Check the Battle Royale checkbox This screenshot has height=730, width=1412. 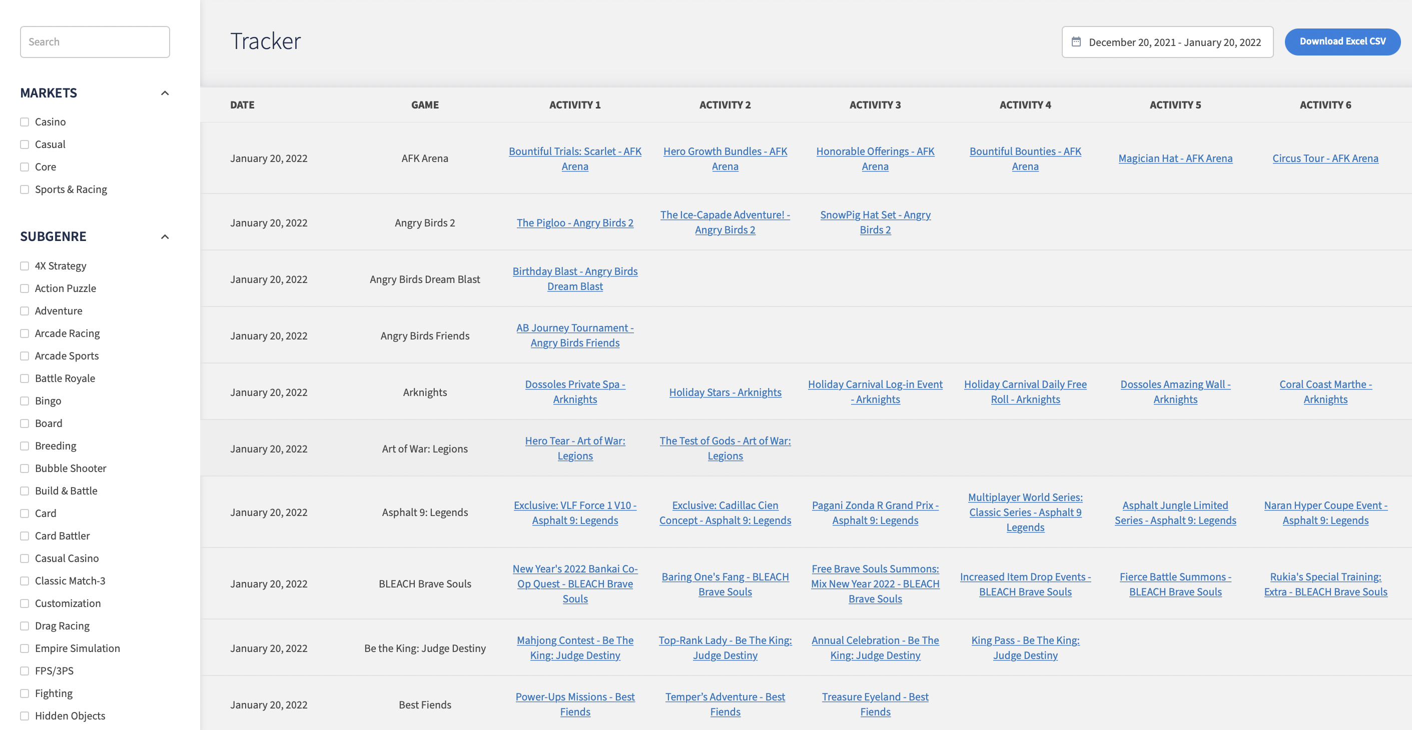[x=25, y=378]
